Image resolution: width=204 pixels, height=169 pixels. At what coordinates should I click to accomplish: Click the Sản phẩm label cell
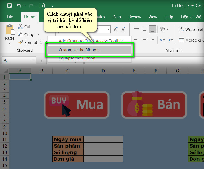point(68,146)
